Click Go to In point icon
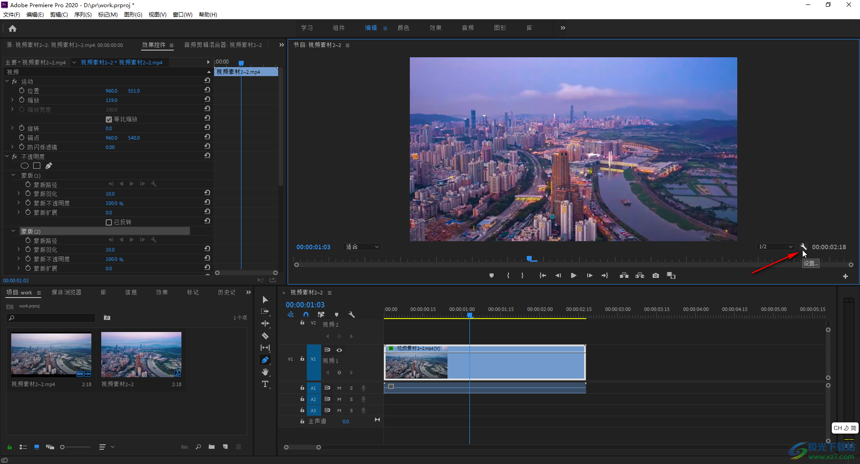The image size is (860, 464). pos(542,276)
